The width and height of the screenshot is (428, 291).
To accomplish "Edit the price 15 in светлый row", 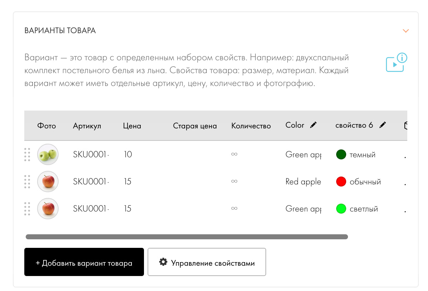I will point(128,209).
